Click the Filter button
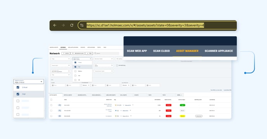The image size is (267, 139). 89,53
